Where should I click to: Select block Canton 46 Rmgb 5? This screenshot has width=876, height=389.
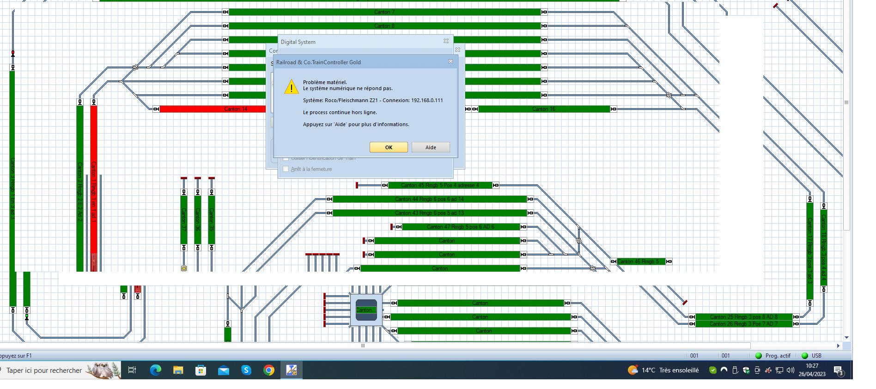point(641,261)
